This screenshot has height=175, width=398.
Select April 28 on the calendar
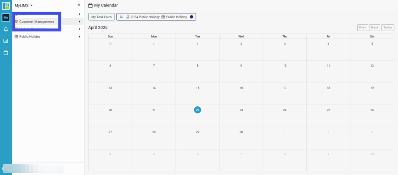pyautogui.click(x=154, y=138)
